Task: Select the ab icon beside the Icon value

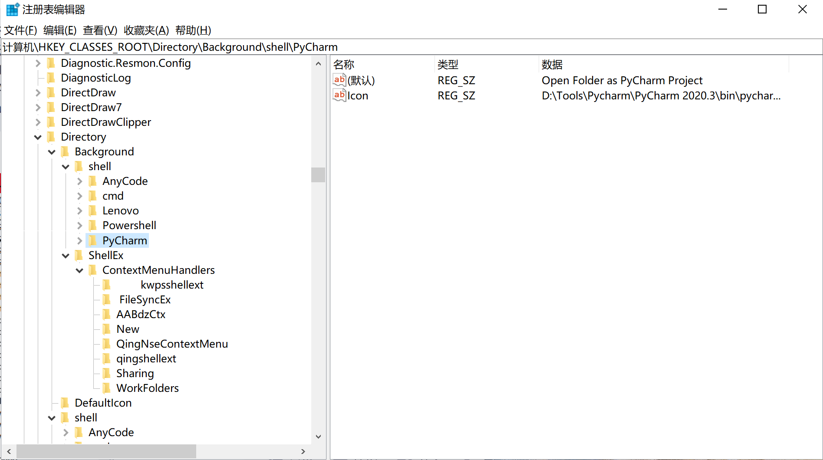Action: point(339,95)
